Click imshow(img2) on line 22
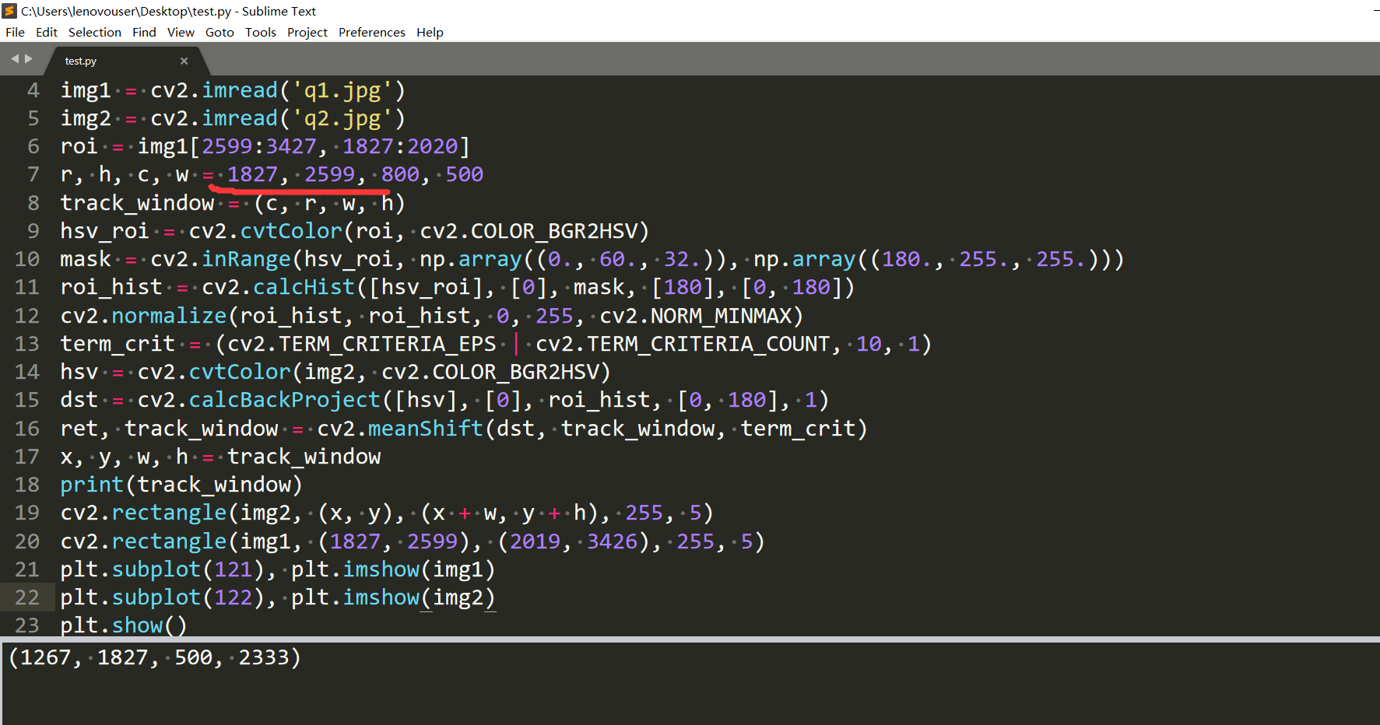This screenshot has height=725, width=1380. pyautogui.click(x=419, y=597)
